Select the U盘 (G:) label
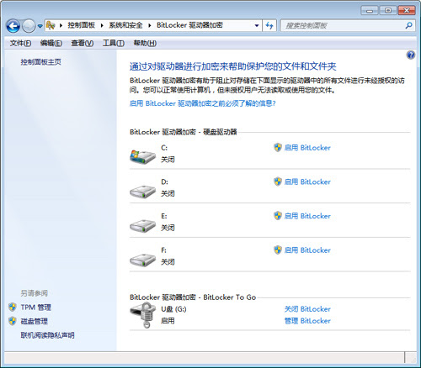The image size is (421, 368). [x=173, y=309]
